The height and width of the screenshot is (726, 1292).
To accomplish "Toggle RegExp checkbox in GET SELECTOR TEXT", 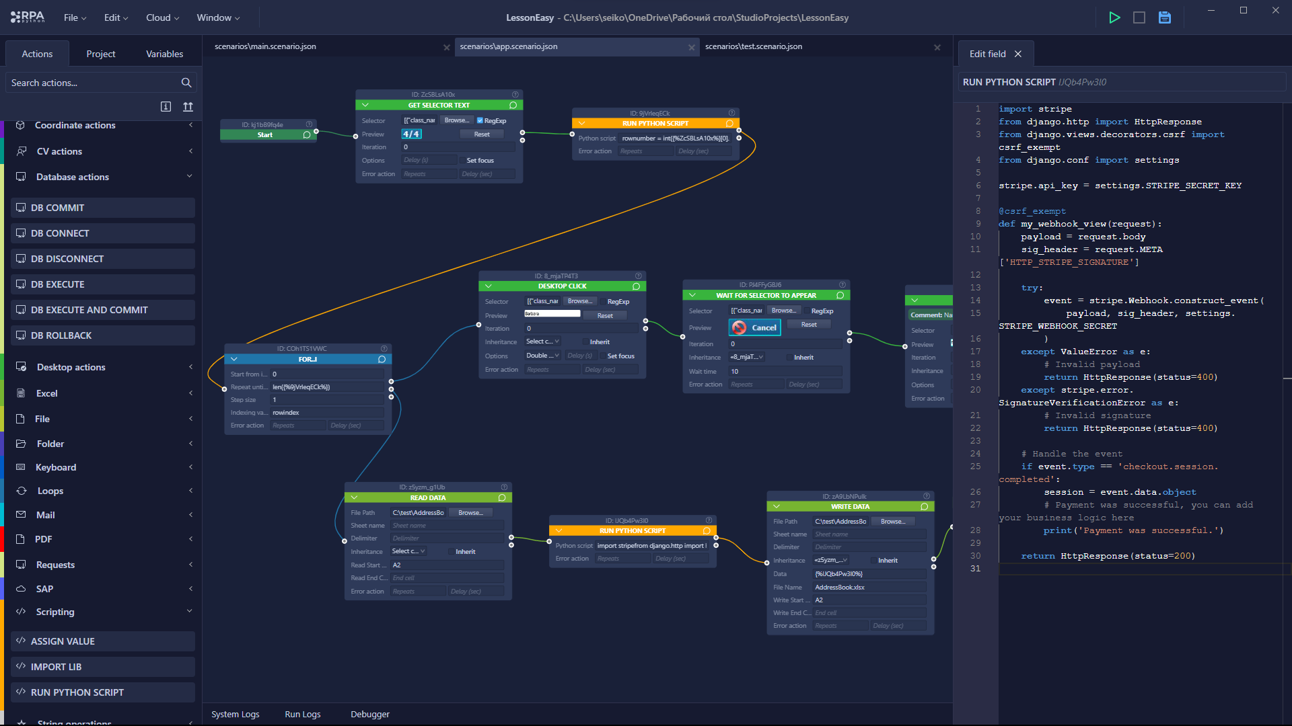I will click(479, 120).
